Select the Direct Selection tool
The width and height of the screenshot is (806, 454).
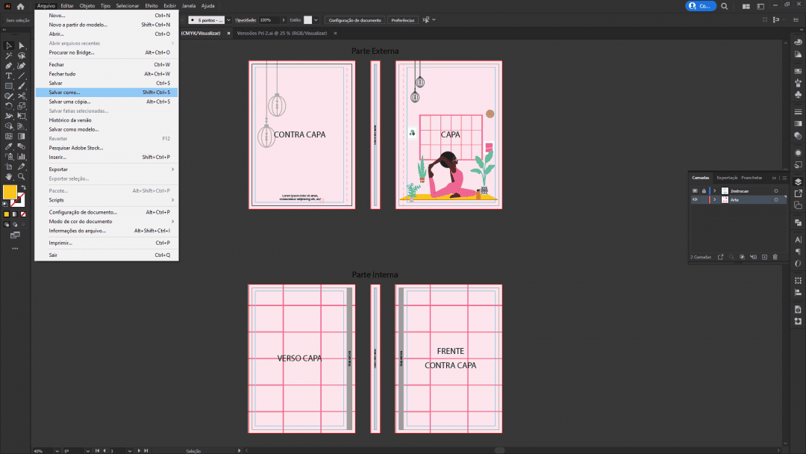coord(22,46)
